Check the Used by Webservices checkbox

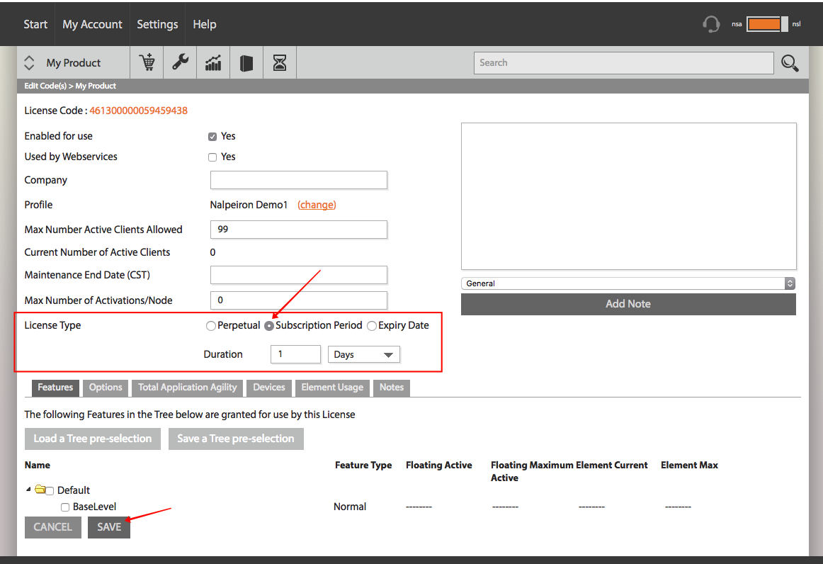tap(212, 157)
